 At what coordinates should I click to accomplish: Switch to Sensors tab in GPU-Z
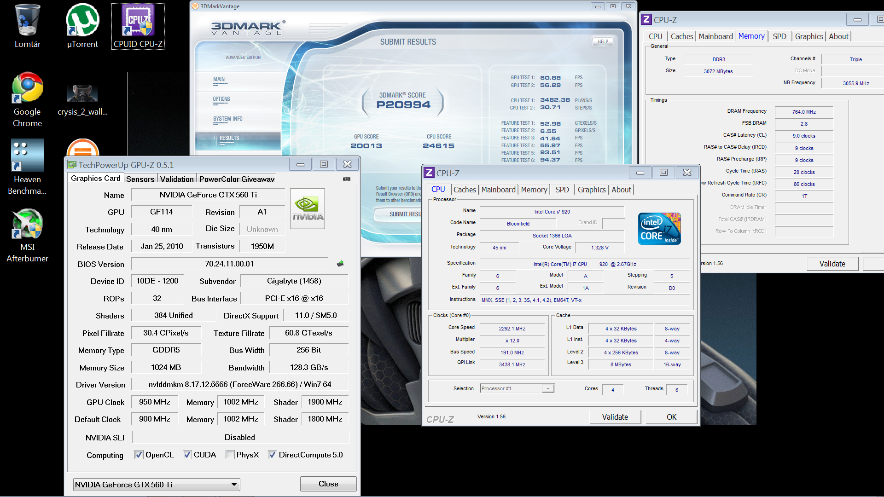click(x=140, y=179)
